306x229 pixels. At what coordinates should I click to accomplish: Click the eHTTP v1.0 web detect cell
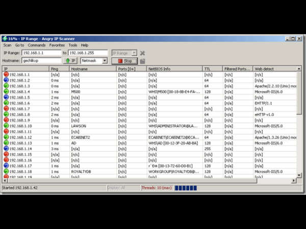click(x=264, y=114)
